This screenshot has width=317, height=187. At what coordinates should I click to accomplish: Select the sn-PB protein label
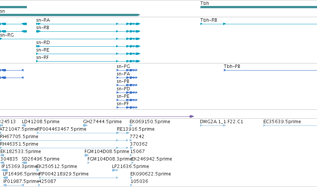[123, 81]
